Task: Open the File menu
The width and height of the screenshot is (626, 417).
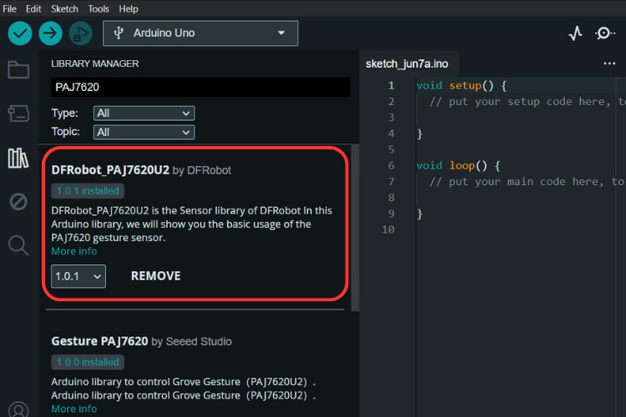Action: click(x=9, y=9)
